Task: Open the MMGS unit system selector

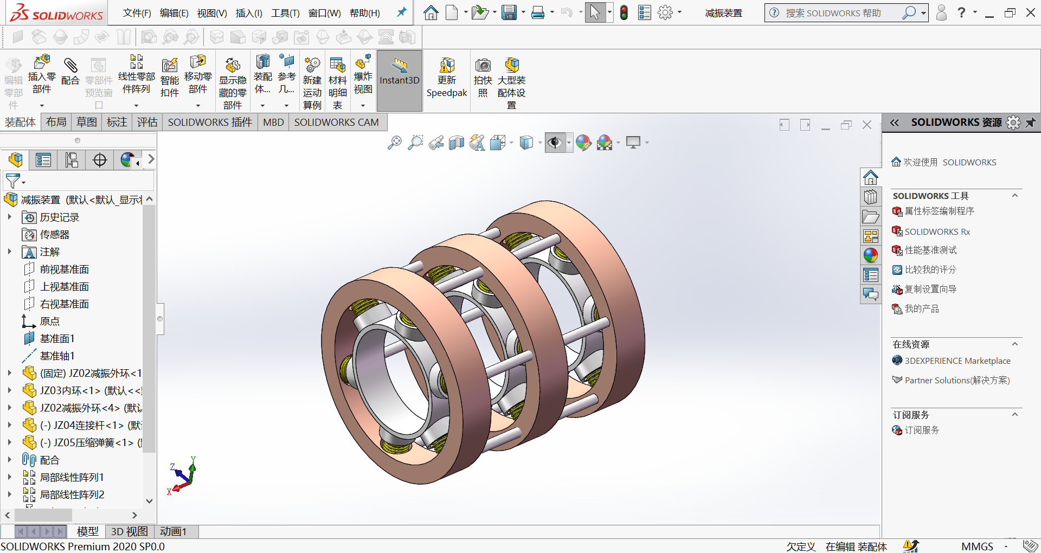Action: (978, 546)
